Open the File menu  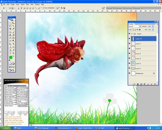4,4
